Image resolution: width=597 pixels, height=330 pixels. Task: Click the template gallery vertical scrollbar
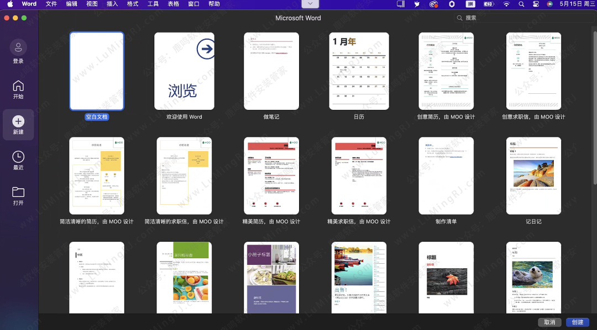594,110
